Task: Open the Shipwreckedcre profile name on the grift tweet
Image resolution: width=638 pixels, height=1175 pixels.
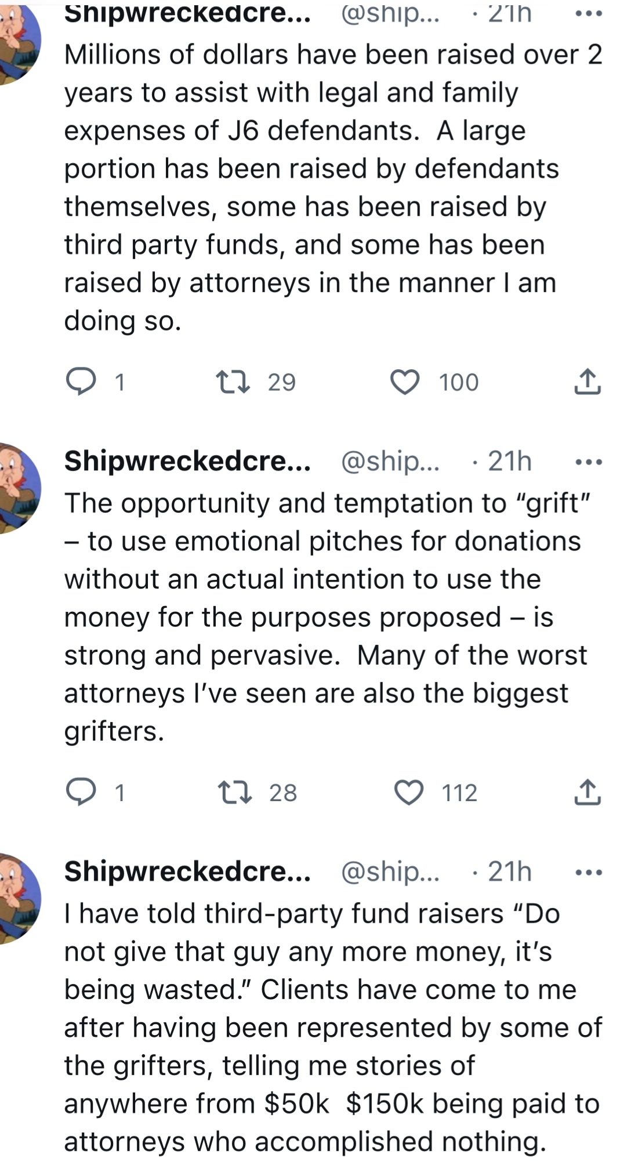Action: (x=187, y=461)
